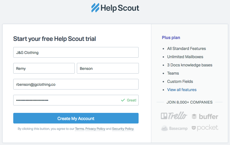Click the Trello logo

[174, 116]
